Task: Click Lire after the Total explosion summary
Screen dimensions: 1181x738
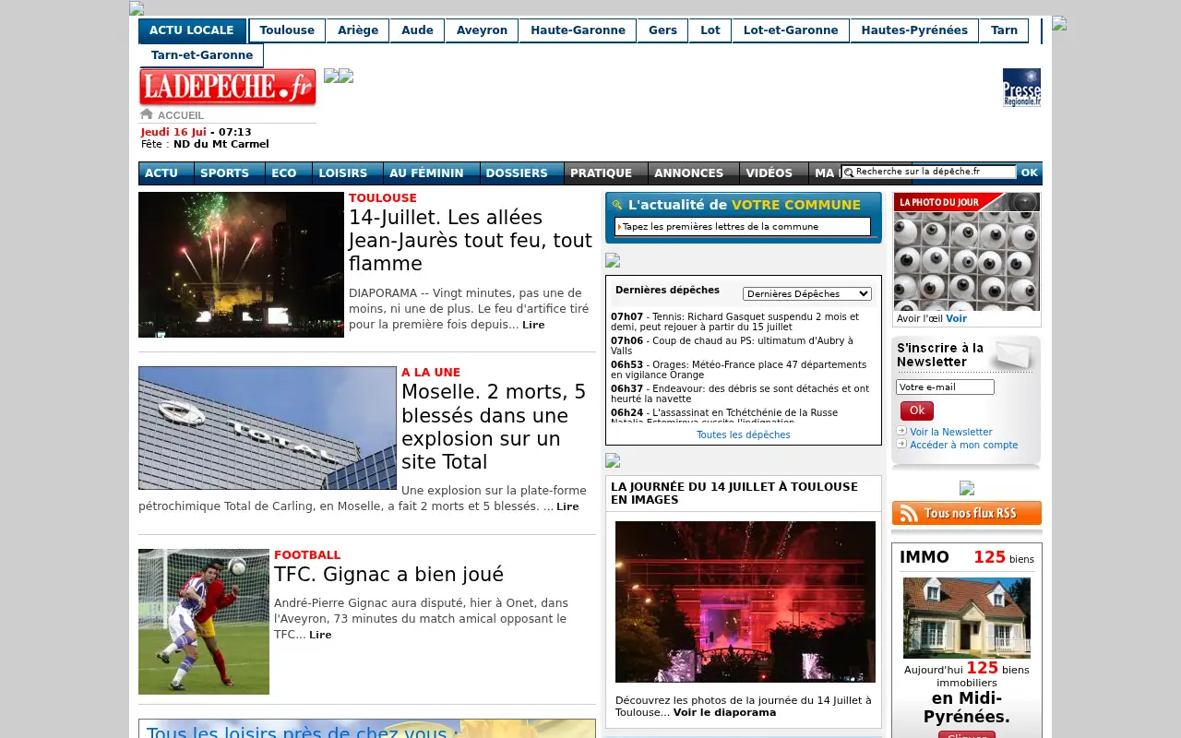Action: [x=567, y=506]
